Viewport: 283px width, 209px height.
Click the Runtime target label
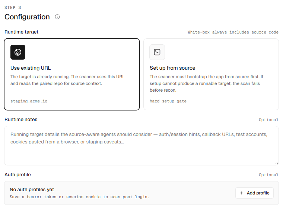22,32
